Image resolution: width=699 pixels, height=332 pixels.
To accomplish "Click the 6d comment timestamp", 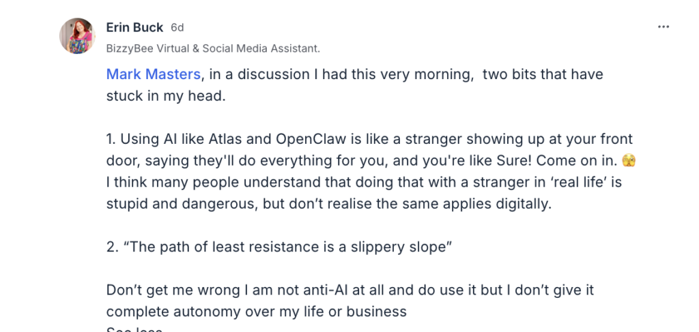I will click(x=177, y=28).
